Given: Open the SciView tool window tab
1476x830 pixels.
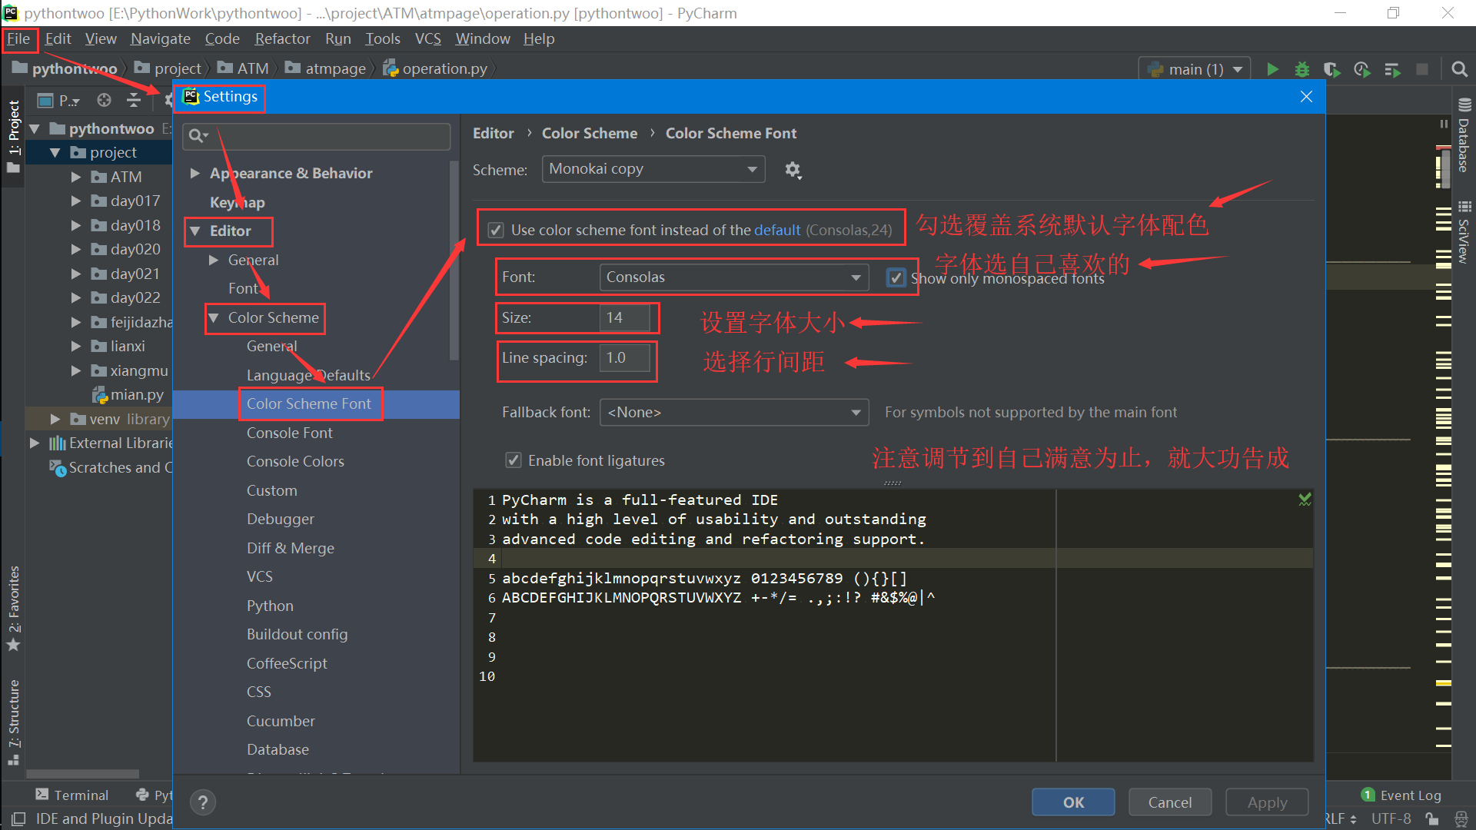Looking at the screenshot, I should pos(1464,232).
